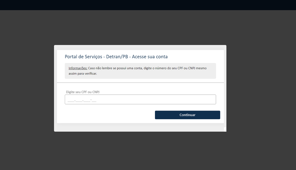Click the underlined Informações label
Viewport: 296px width, 170px height.
point(78,68)
